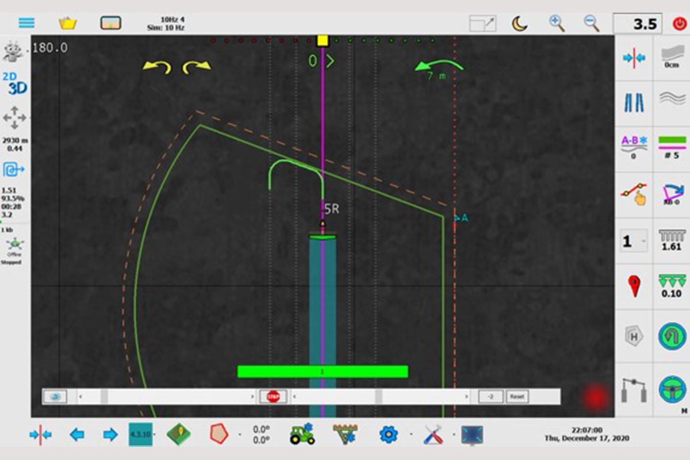Switch the 2D/3D camera view
This screenshot has height=460, width=690.
[x=14, y=84]
